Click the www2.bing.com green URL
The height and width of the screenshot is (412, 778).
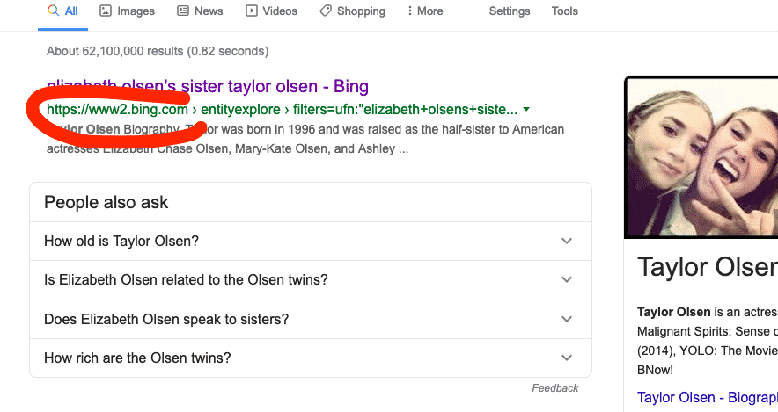117,110
